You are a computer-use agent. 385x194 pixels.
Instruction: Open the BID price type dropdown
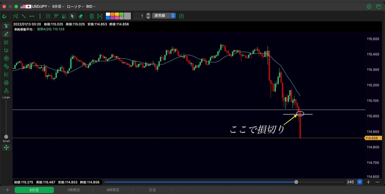point(91,6)
